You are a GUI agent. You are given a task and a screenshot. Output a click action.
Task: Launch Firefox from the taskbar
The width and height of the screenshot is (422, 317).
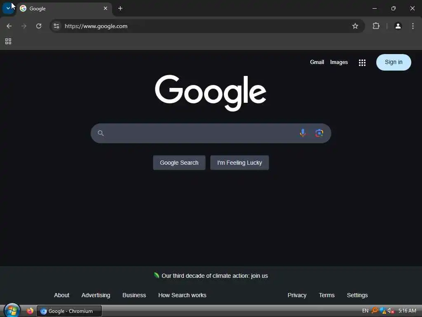tap(30, 311)
